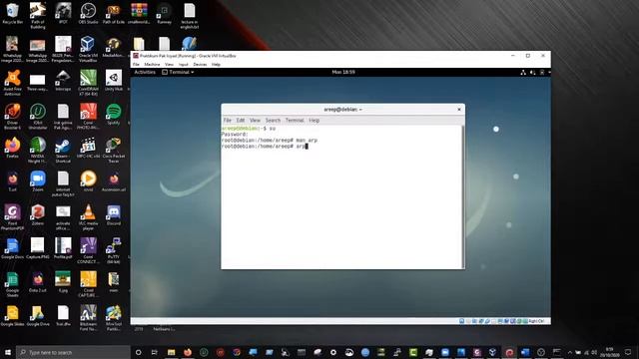
Task: Open the terminal window's Edit menu
Action: coord(241,121)
